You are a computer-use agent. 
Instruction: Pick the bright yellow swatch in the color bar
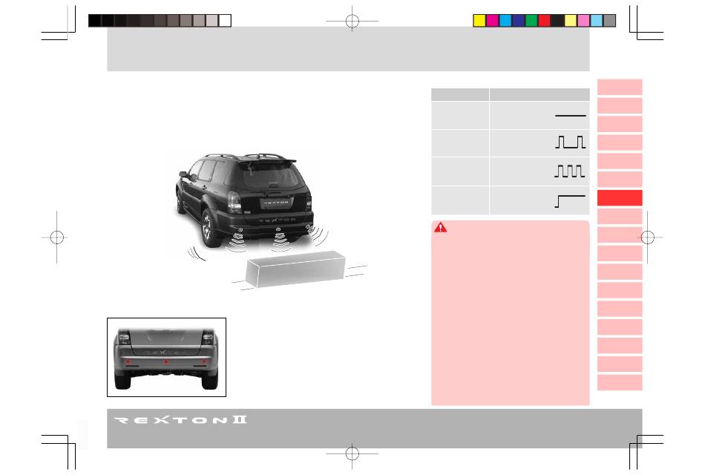click(x=479, y=21)
